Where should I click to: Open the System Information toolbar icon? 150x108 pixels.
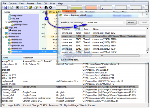click(x=17, y=8)
